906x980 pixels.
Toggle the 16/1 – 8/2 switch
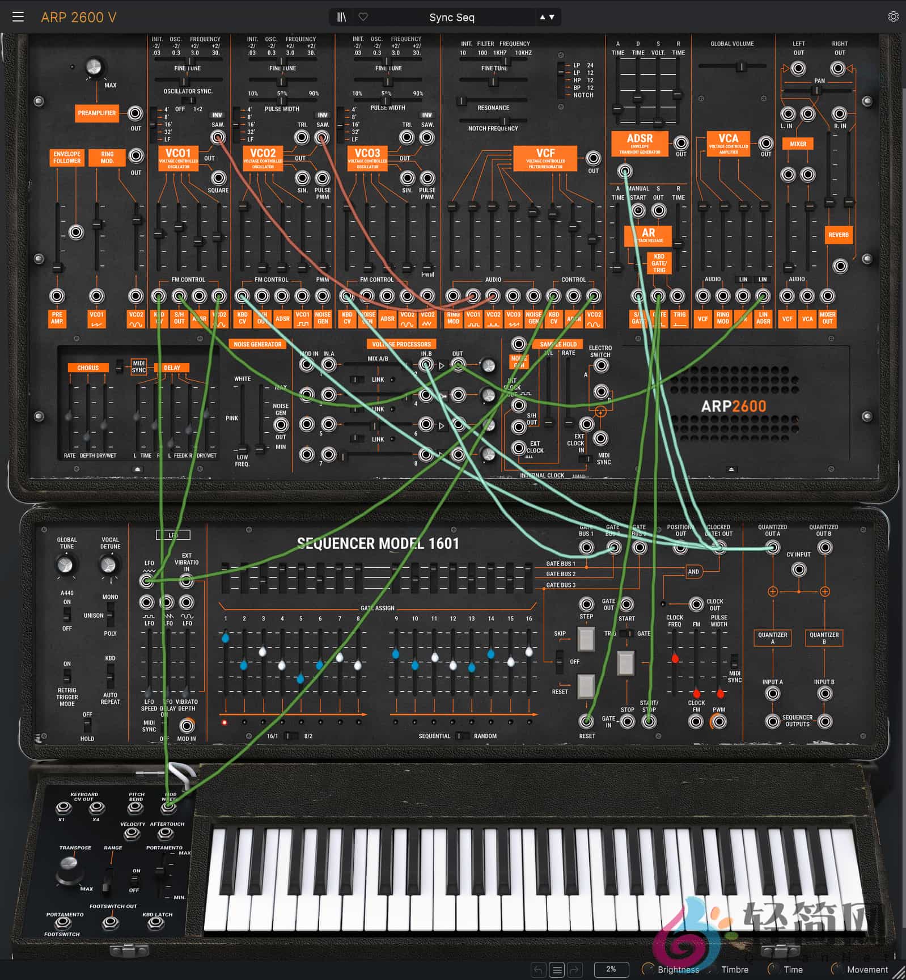click(291, 736)
